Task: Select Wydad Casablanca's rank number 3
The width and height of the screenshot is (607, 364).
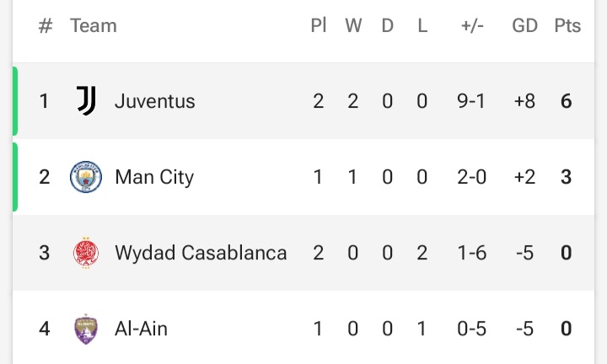Action: [x=44, y=253]
